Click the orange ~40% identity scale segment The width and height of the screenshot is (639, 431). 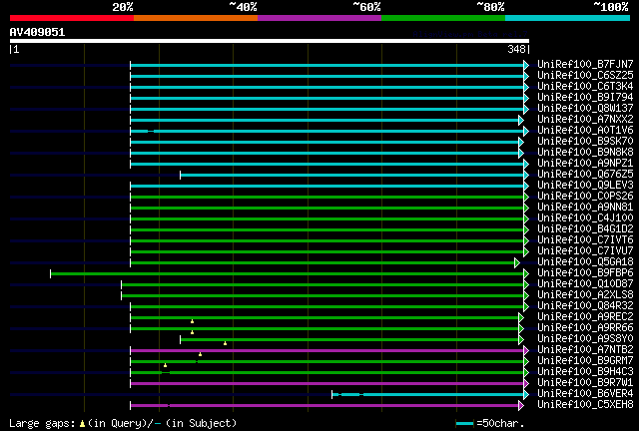(x=196, y=18)
